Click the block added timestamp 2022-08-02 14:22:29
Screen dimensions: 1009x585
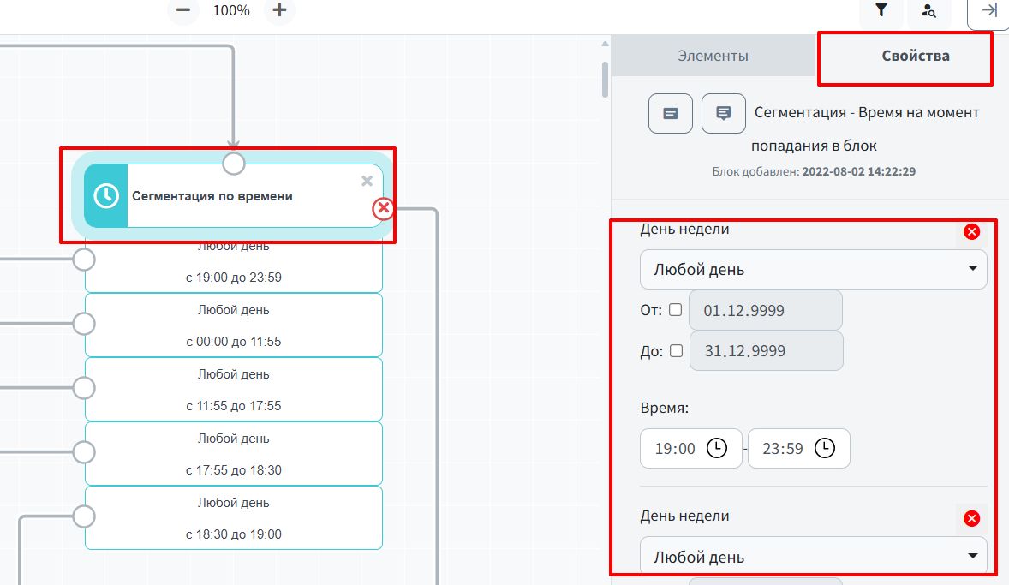tap(858, 172)
